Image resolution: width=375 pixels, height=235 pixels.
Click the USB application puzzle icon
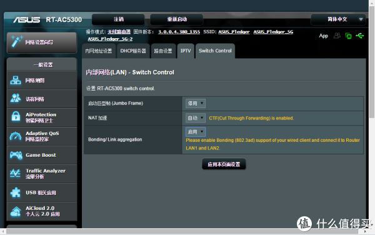pos(16,192)
